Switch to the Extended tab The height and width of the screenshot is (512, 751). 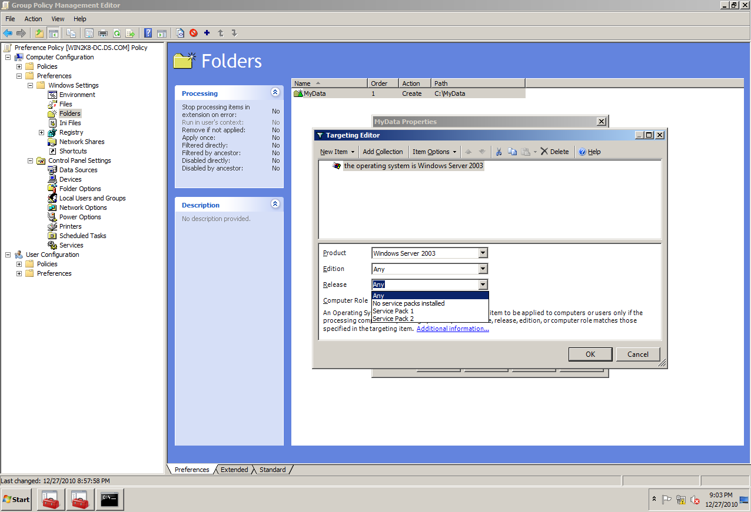pos(234,469)
